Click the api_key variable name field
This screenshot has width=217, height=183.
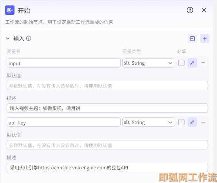pos(63,122)
